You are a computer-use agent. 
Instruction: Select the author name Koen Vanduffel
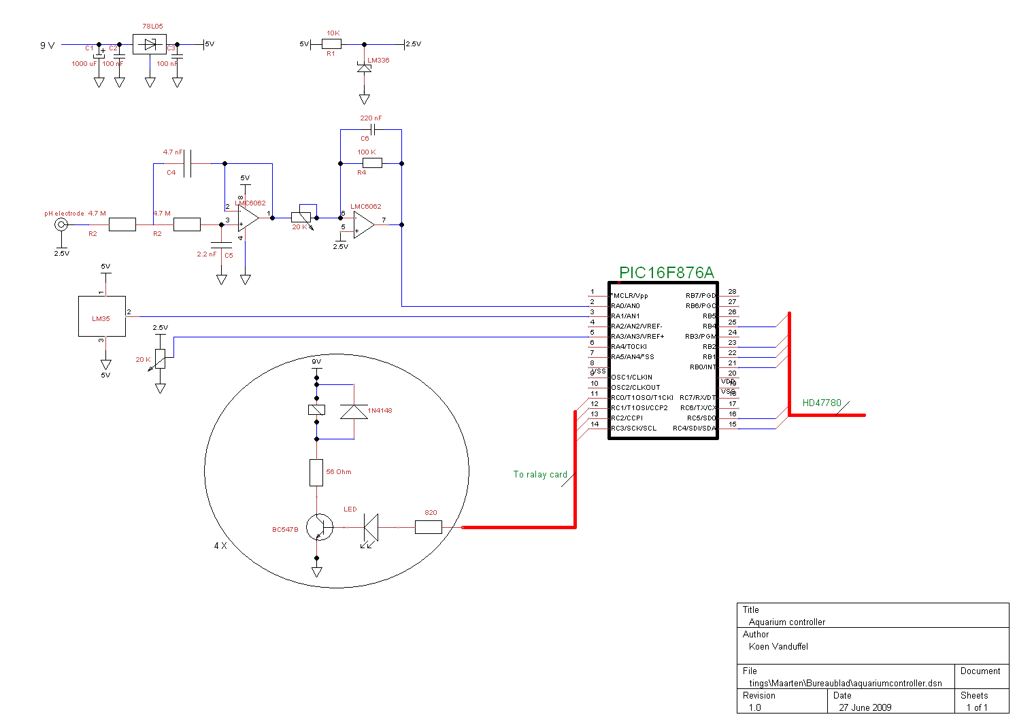click(778, 647)
